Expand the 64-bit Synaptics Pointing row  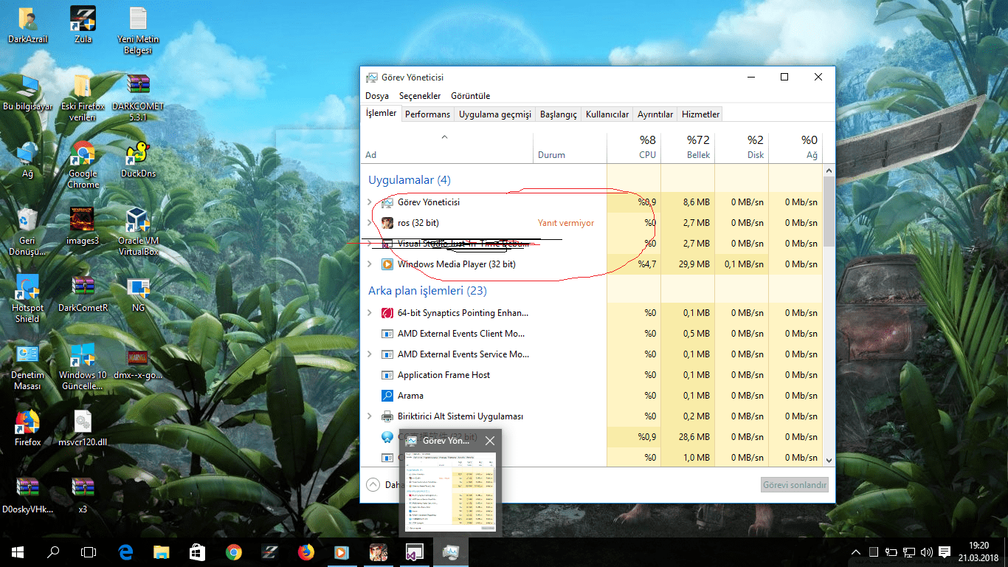point(370,312)
